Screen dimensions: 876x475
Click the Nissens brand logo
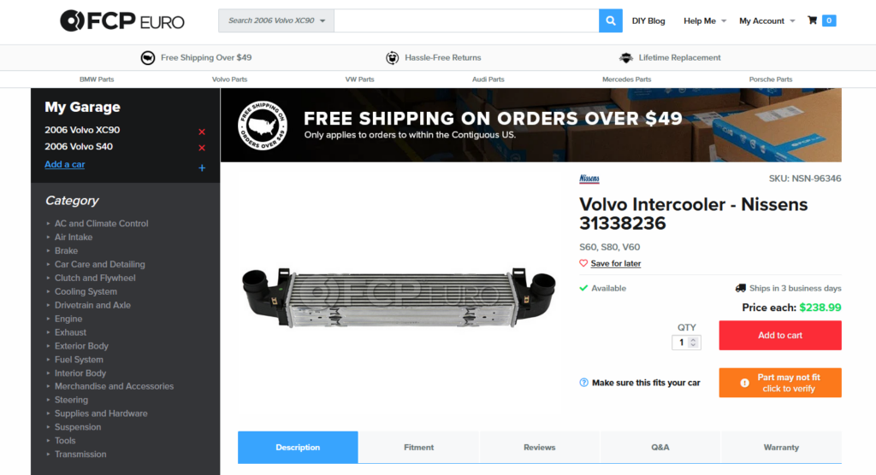click(589, 179)
